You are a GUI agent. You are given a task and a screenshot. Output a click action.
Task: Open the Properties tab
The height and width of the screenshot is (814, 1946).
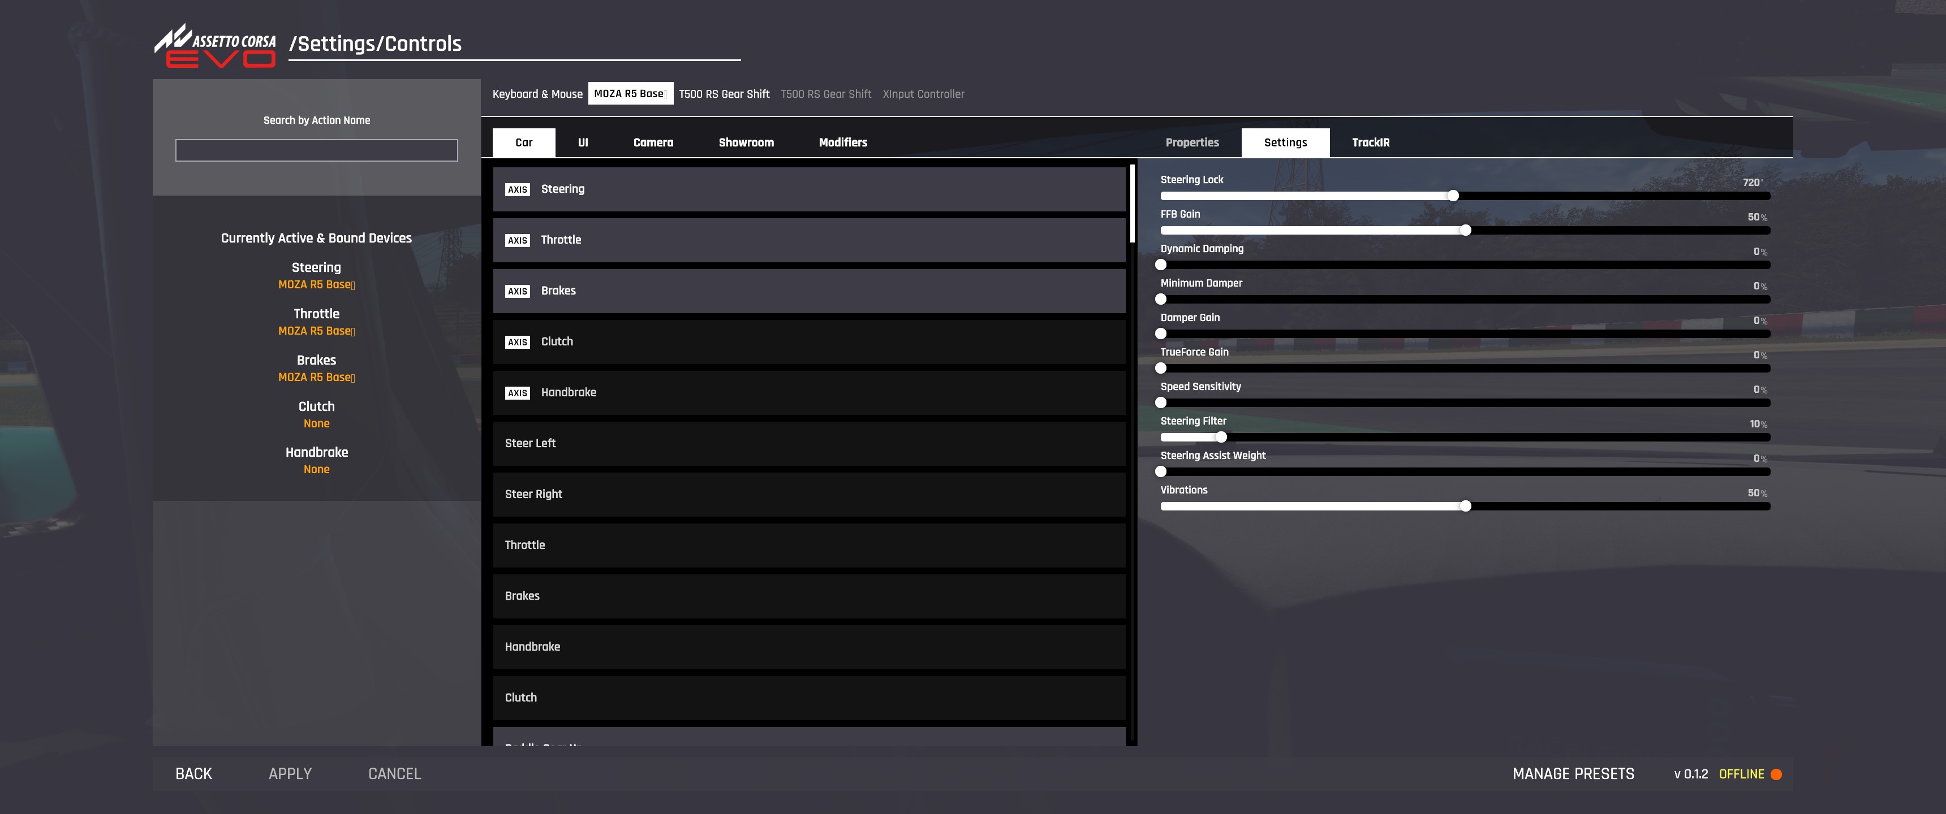click(x=1192, y=142)
